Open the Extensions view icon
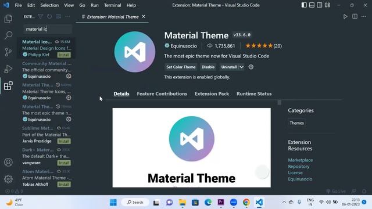Viewport: 372px width, 209px height. (x=8, y=85)
